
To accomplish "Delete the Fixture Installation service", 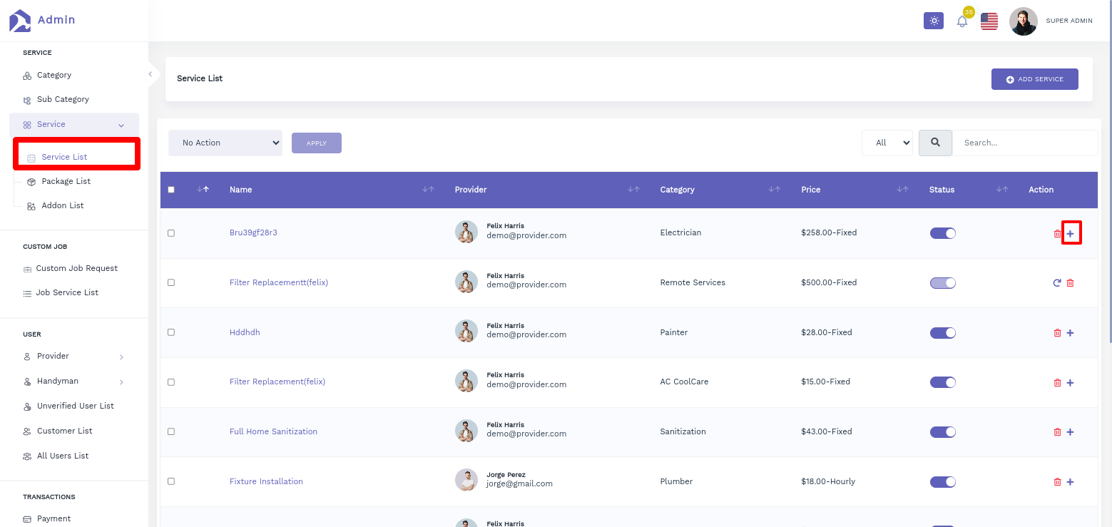I will 1057,482.
